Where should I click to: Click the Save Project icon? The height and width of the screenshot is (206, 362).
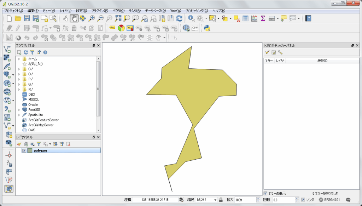point(27,18)
